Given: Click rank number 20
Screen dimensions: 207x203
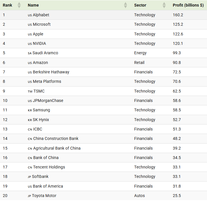Looking at the screenshot, I should click(5, 196).
